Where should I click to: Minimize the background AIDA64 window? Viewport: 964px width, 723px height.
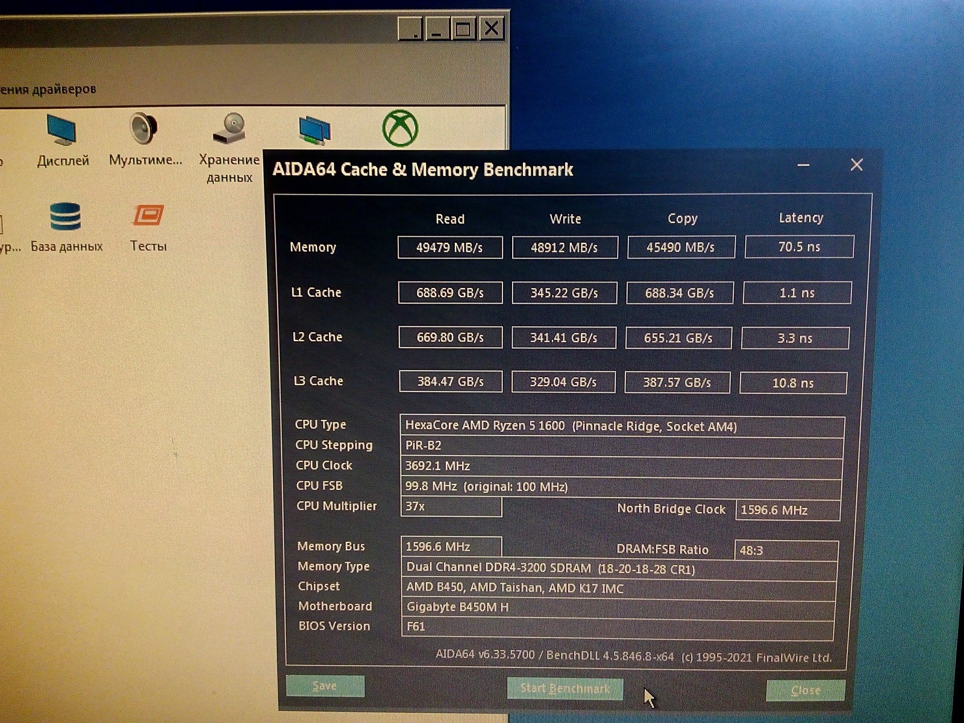437,28
